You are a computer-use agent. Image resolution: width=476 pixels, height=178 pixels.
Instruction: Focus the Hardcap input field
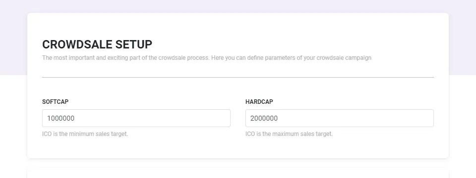(x=339, y=118)
